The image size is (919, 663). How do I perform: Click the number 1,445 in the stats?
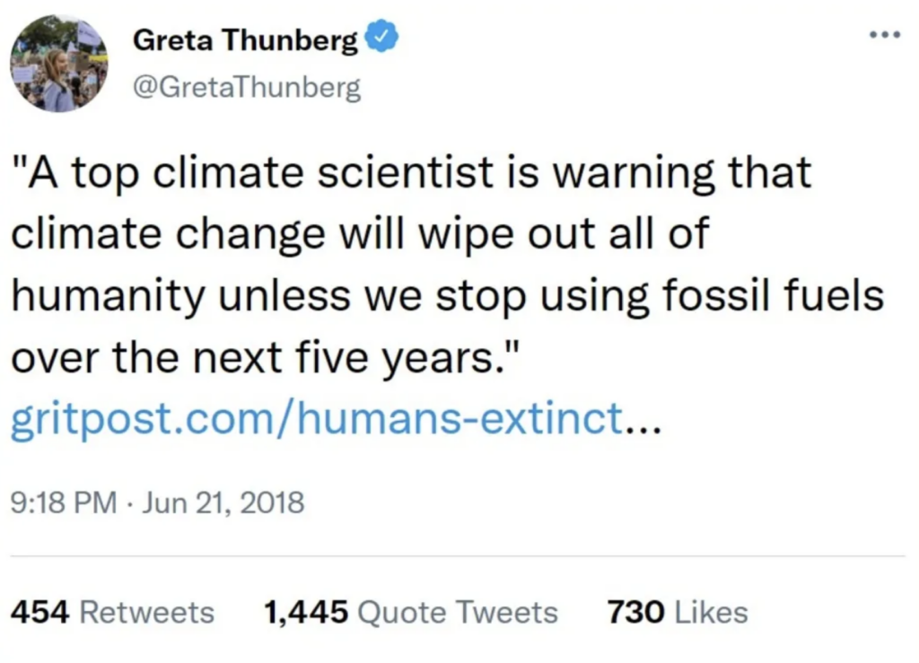tap(305, 613)
